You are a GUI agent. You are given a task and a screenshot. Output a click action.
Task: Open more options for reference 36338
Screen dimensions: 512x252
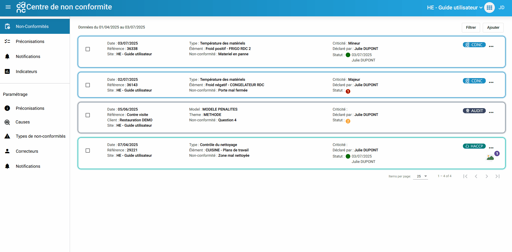pyautogui.click(x=491, y=46)
